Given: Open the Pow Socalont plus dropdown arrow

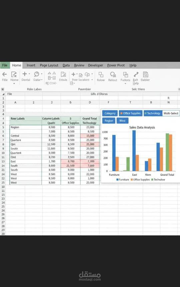Looking at the screenshot, I should pos(77,74).
